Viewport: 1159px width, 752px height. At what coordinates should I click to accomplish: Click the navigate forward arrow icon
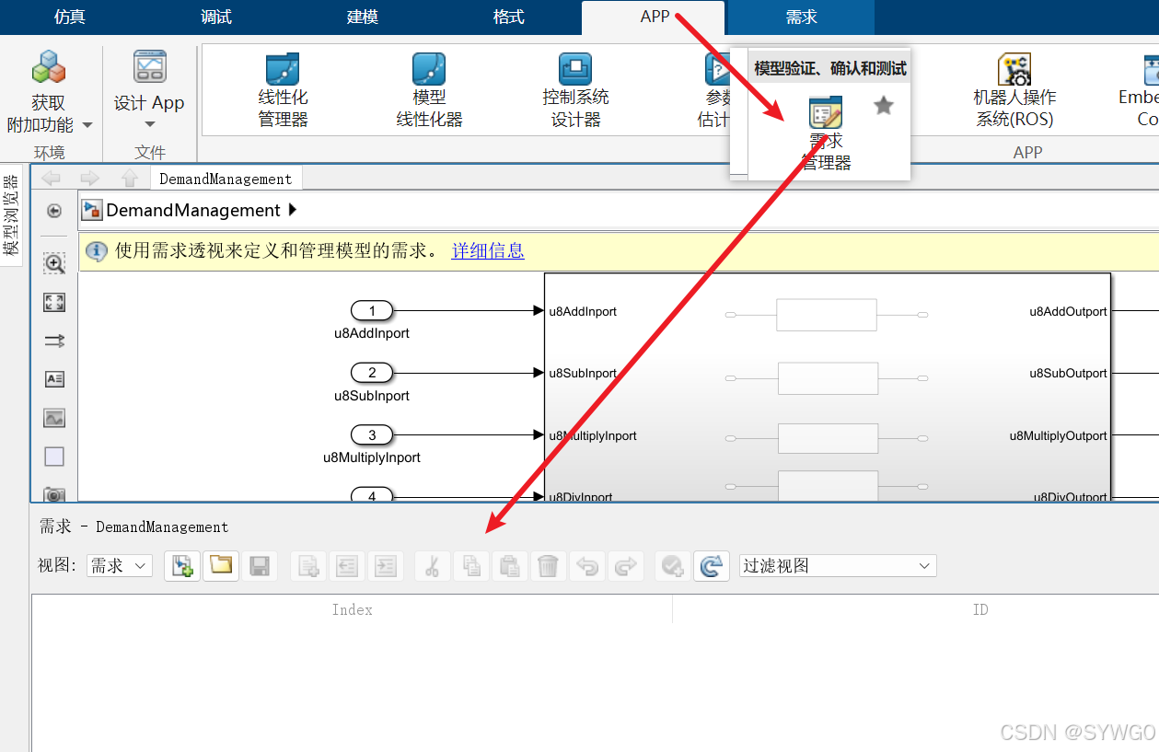[x=90, y=179]
